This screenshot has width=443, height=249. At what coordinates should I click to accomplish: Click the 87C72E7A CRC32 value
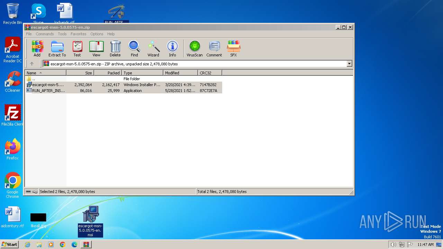(x=208, y=91)
